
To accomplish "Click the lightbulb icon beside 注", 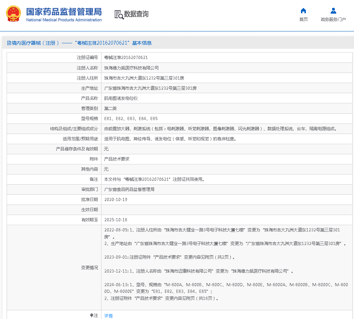I will (x=92, y=316).
